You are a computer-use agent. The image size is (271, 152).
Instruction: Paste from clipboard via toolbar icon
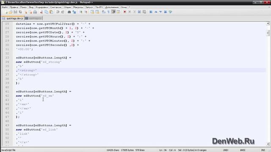(51, 12)
